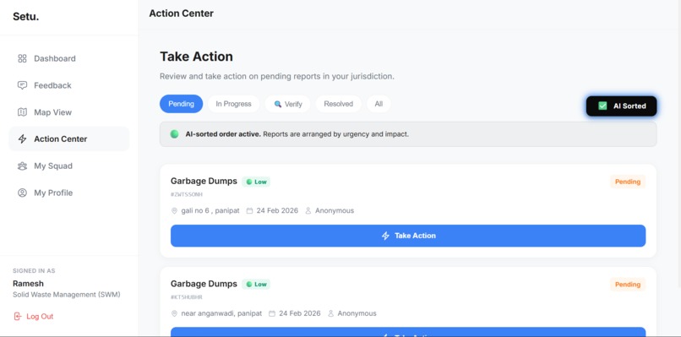
Task: Click Low priority badge on near anganwadi report
Action: (x=256, y=284)
